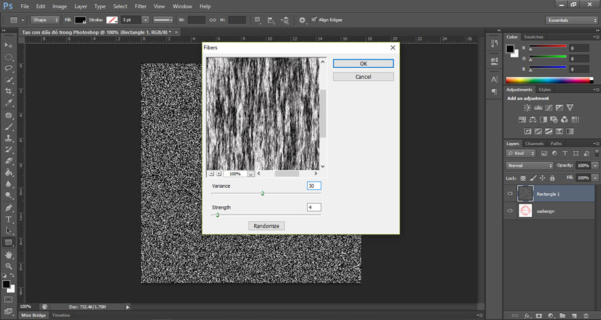Select the Rectangle shape tool

(x=8, y=242)
